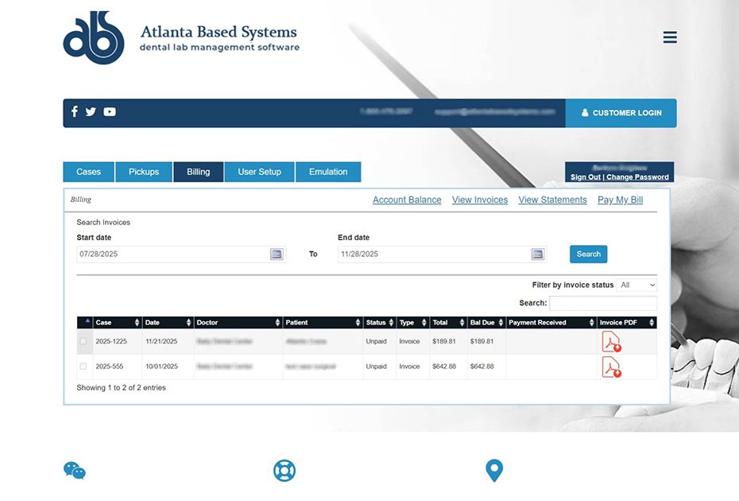Click the invoice Search text field
739x501 pixels.
(x=603, y=303)
